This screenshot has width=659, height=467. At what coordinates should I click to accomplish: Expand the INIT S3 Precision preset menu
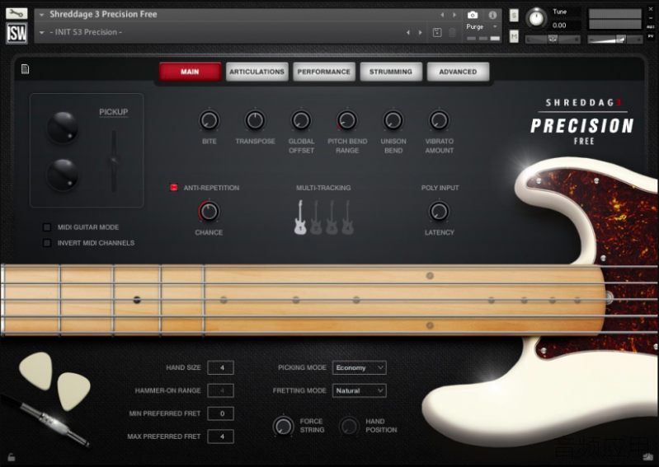41,32
